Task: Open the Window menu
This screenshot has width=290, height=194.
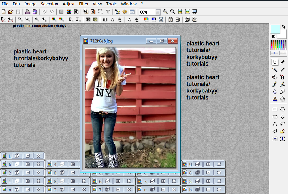Action: 129,4
